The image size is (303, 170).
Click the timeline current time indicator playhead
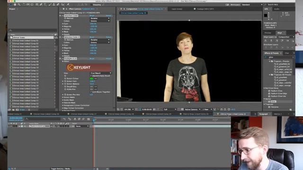pos(94,120)
